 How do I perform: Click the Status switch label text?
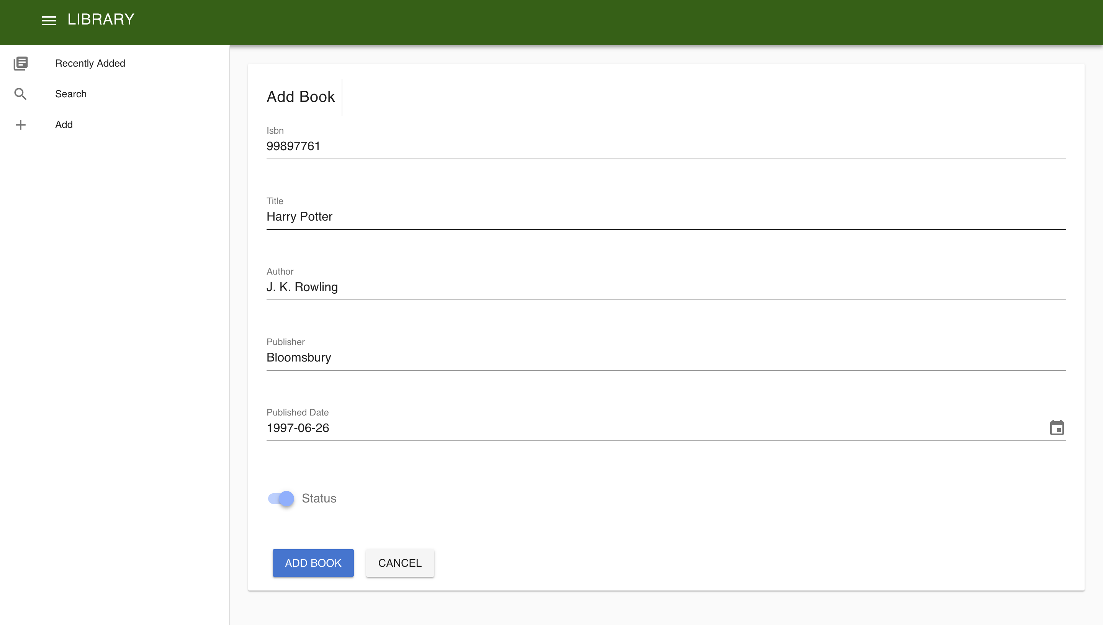point(319,498)
